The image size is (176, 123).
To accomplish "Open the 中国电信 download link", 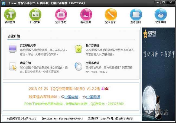I will click(x=71, y=97).
